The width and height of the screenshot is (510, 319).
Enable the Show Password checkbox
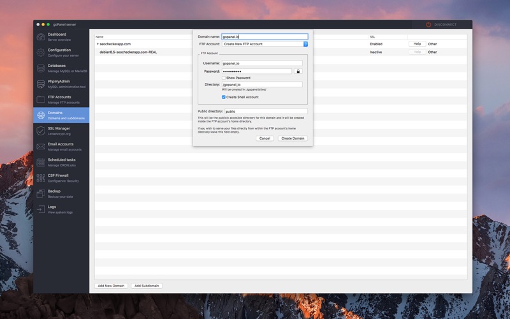point(224,78)
